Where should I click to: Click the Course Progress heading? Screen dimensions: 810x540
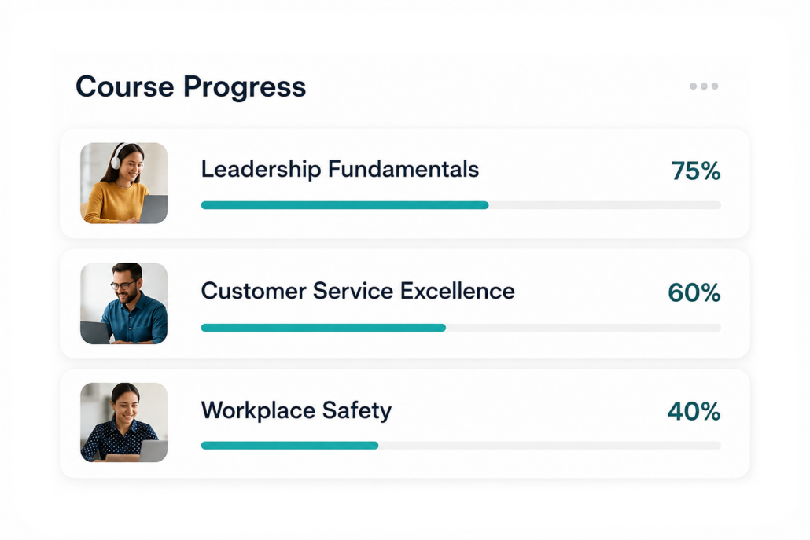click(x=190, y=86)
